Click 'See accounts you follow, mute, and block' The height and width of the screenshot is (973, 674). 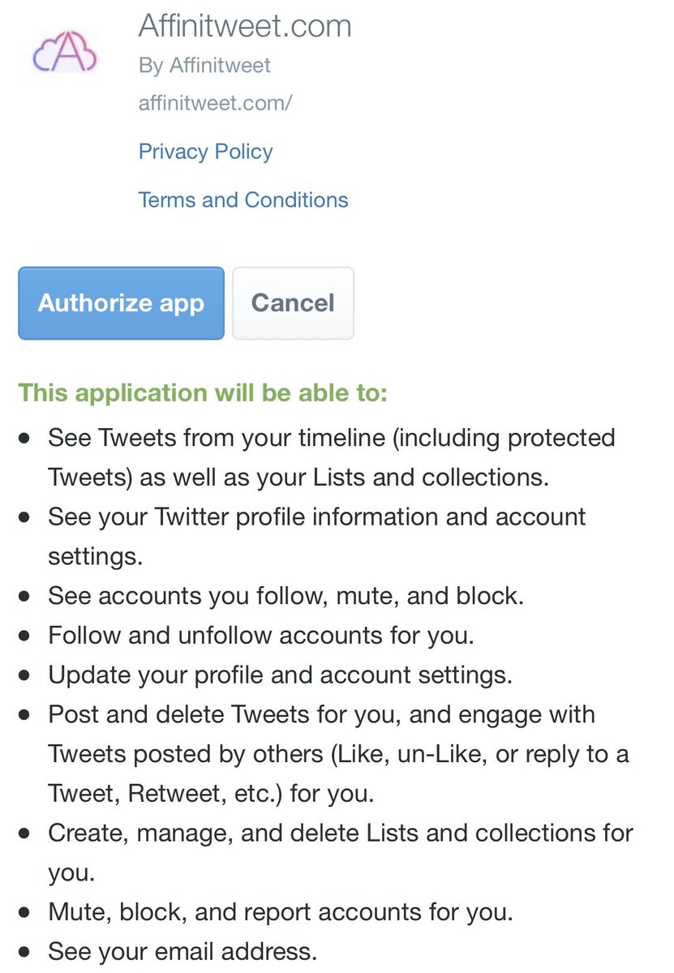[x=285, y=596]
